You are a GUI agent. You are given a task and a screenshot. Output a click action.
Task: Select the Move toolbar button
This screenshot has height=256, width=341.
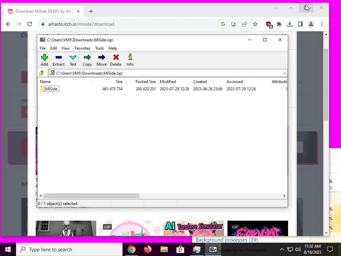102,60
